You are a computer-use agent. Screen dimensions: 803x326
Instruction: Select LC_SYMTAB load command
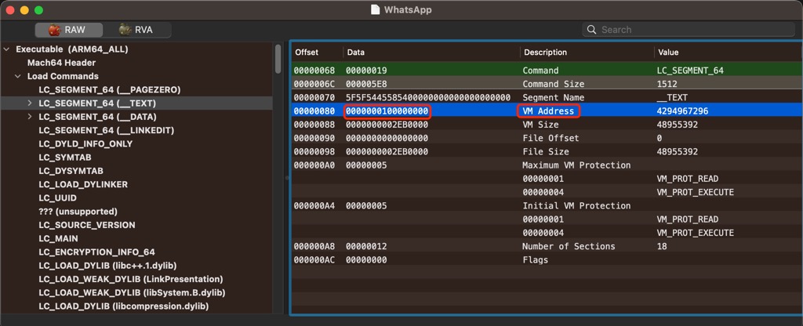[x=65, y=158]
